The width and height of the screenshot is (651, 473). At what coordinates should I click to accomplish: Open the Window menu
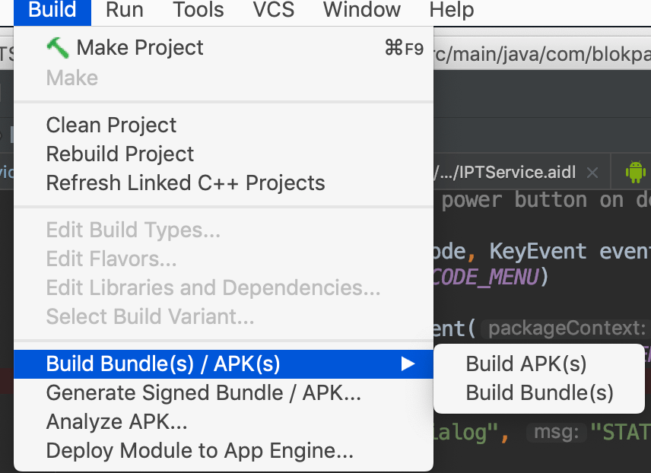coord(361,10)
